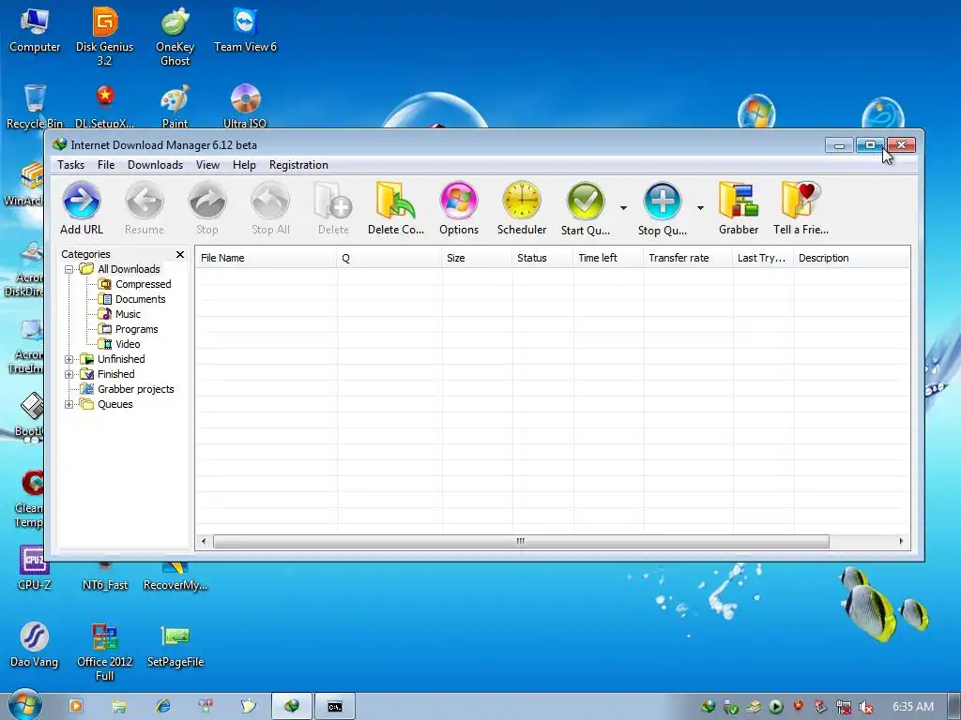Click the system clock showing 6:35 AM

pyautogui.click(x=912, y=707)
